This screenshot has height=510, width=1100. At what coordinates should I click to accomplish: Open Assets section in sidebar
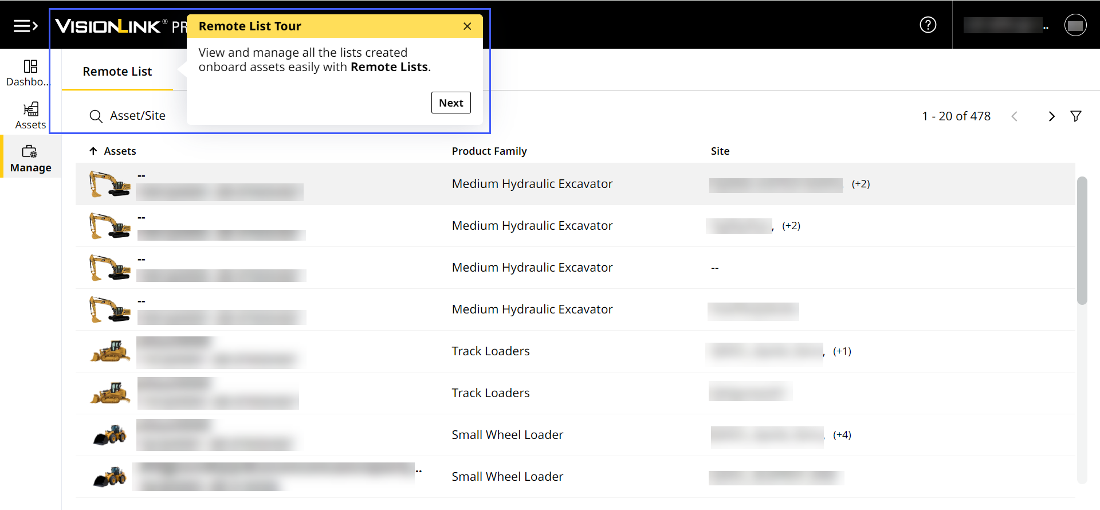point(30,116)
